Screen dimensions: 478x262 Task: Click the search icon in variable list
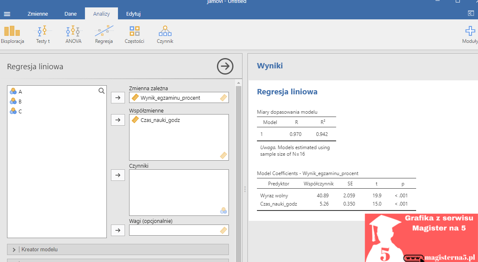pos(101,91)
